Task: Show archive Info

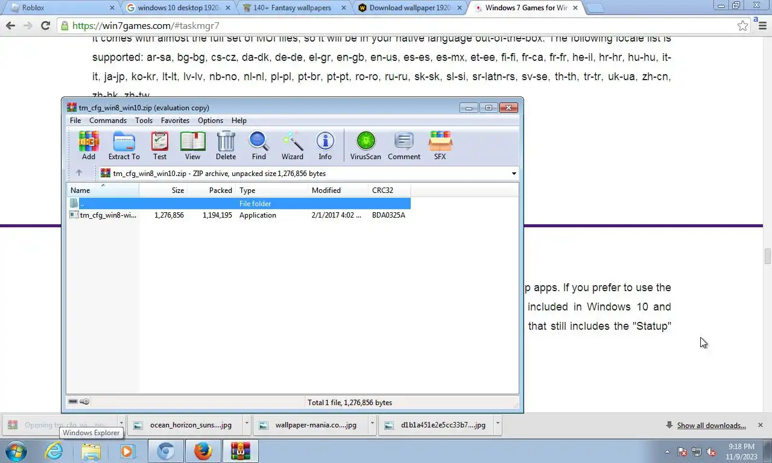Action: (x=325, y=146)
